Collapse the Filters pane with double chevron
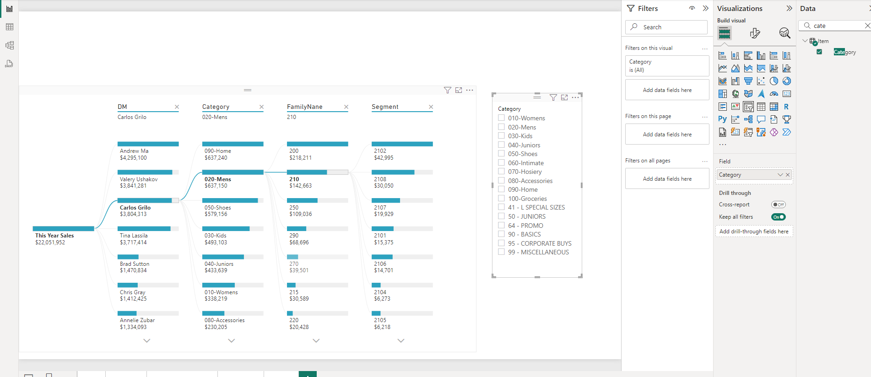Viewport: 871px width, 377px height. coord(706,8)
